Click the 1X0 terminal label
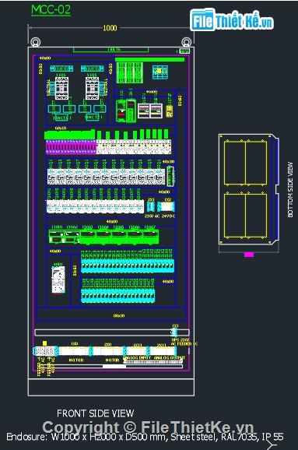 pyautogui.click(x=74, y=343)
